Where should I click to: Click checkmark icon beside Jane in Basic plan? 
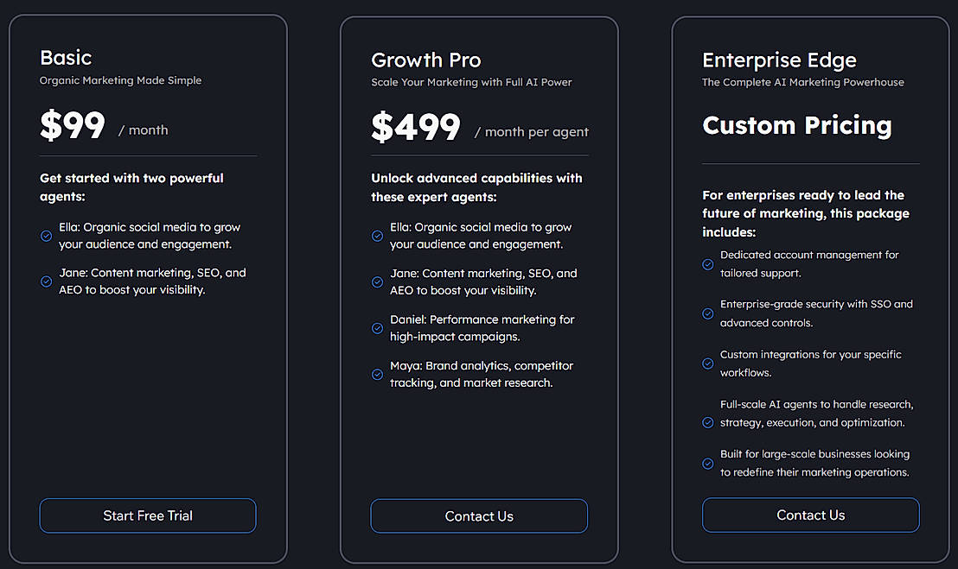point(46,281)
